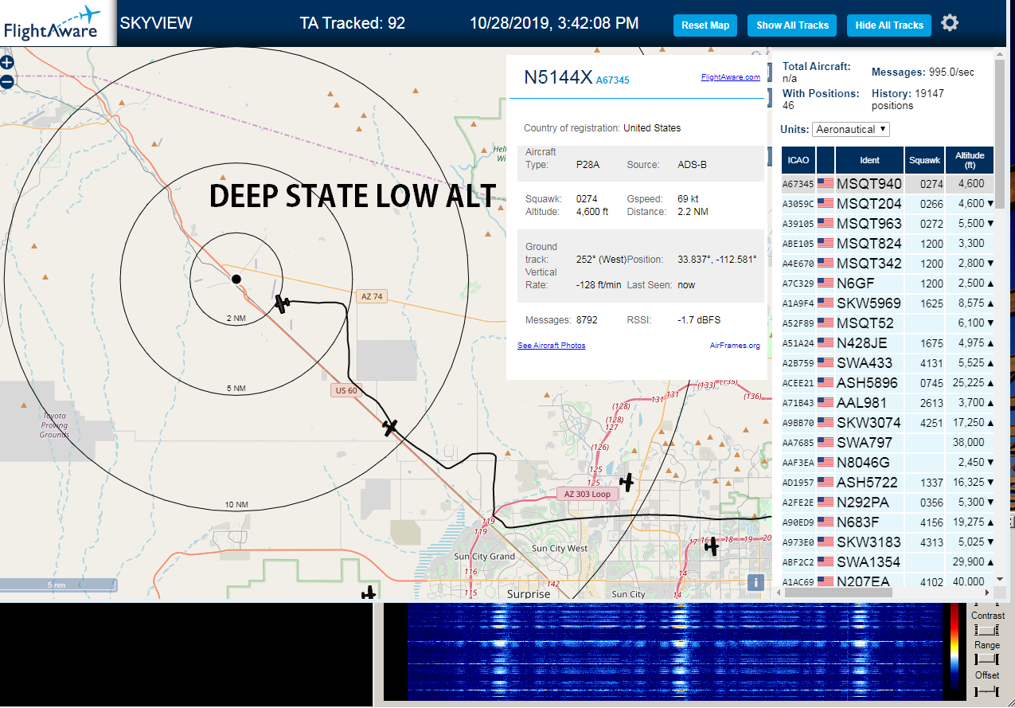Select the aircraft icon left of Surprise
This screenshot has width=1015, height=708.
pyautogui.click(x=368, y=593)
